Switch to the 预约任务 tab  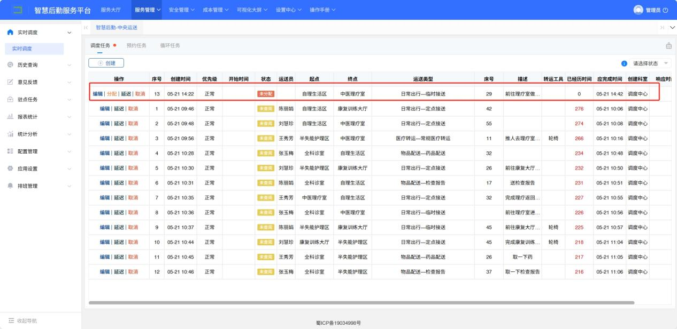(x=136, y=45)
